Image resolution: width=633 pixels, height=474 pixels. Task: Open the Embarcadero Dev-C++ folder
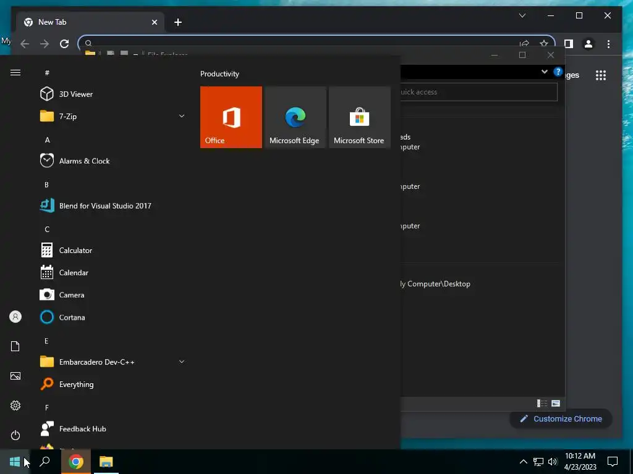pos(96,362)
